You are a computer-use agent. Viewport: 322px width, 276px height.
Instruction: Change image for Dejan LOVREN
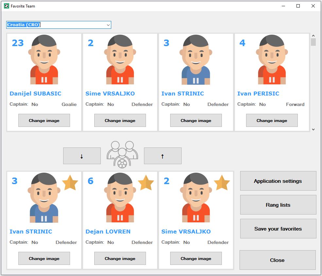pyautogui.click(x=120, y=258)
